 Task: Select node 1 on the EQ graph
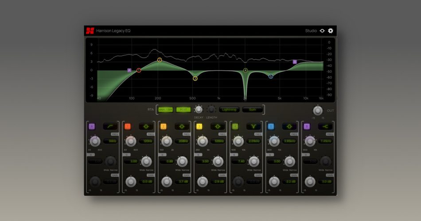[x=139, y=70]
